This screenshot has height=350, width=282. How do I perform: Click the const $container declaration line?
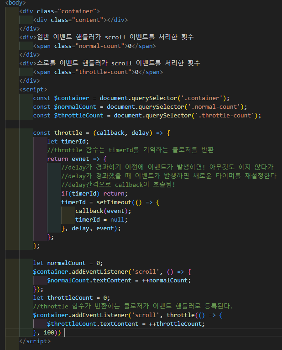(x=131, y=98)
